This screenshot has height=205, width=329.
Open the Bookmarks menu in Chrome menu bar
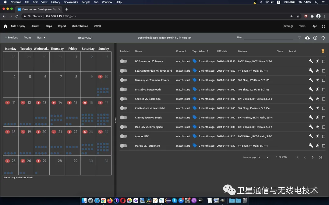click(71, 2)
